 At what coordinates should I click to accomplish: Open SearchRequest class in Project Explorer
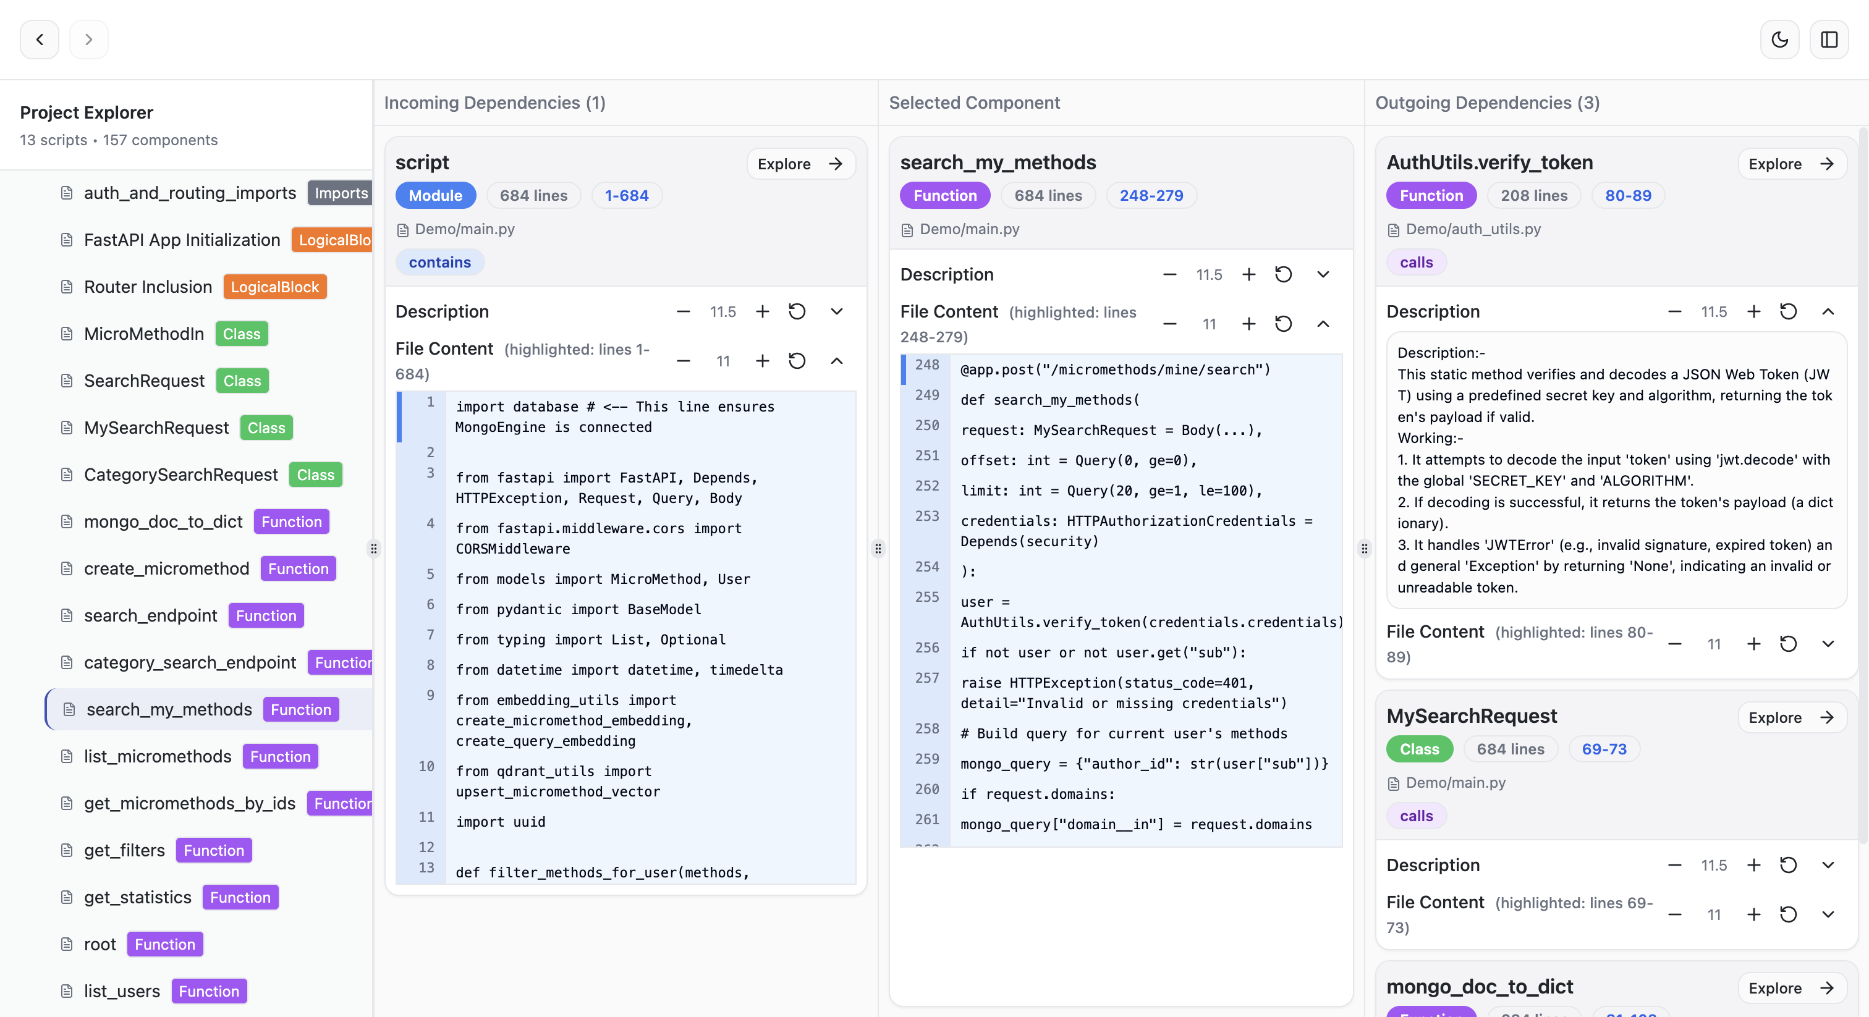click(143, 381)
